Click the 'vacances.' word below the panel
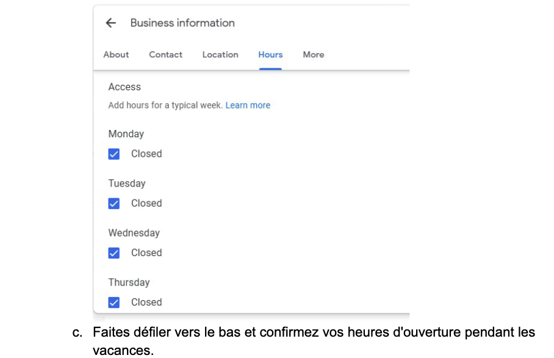 click(x=120, y=350)
